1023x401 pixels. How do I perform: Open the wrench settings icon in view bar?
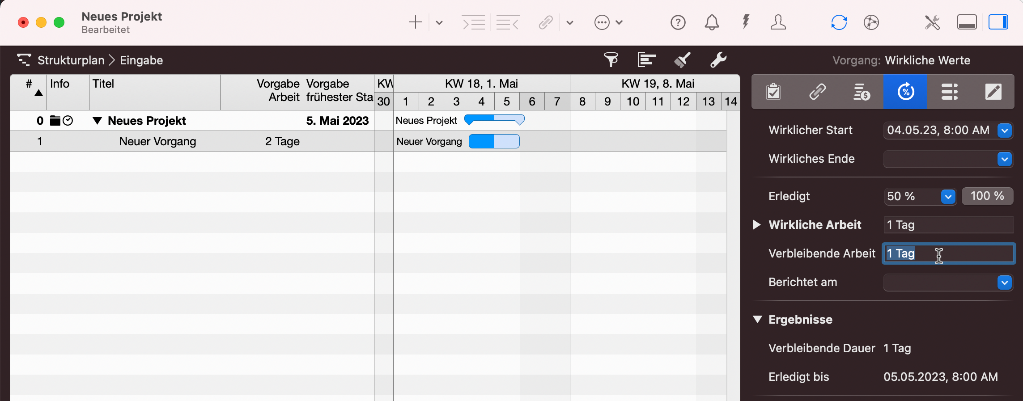point(718,59)
